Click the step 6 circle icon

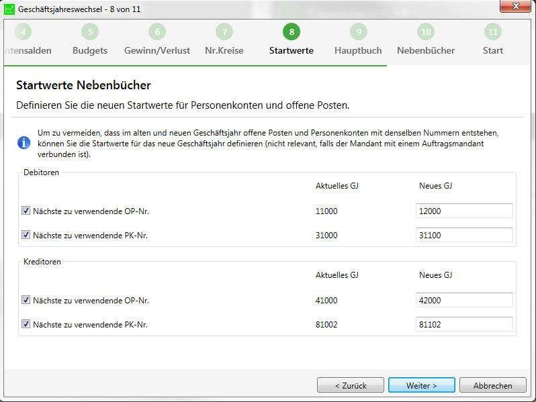[157, 32]
